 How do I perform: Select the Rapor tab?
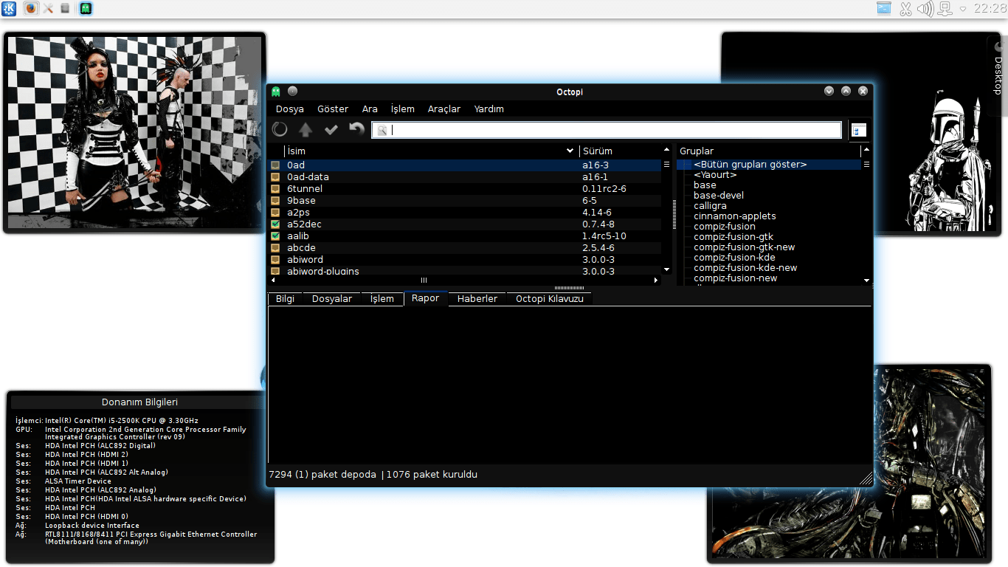click(426, 298)
